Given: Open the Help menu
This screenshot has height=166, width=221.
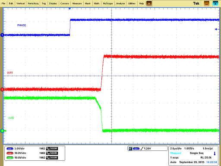Looking at the screenshot, I should pyautogui.click(x=142, y=3).
